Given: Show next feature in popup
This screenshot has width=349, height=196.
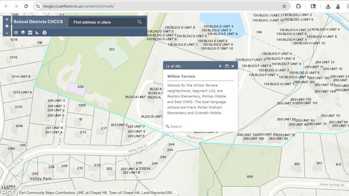Looking at the screenshot, I should click(x=220, y=66).
